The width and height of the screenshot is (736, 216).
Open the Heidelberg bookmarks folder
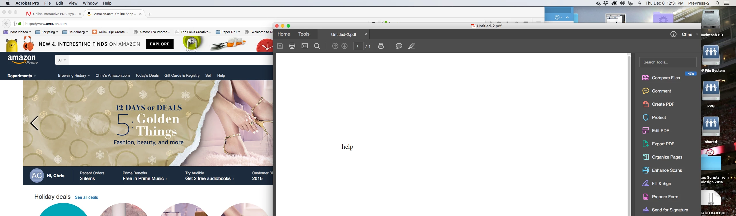[x=75, y=32]
